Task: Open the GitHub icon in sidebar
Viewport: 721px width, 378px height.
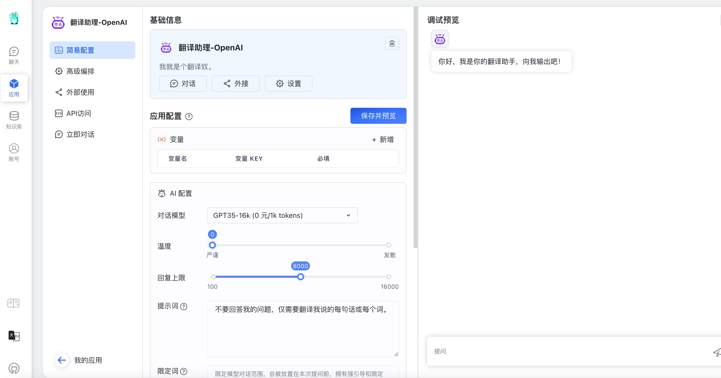Action: coord(14,368)
